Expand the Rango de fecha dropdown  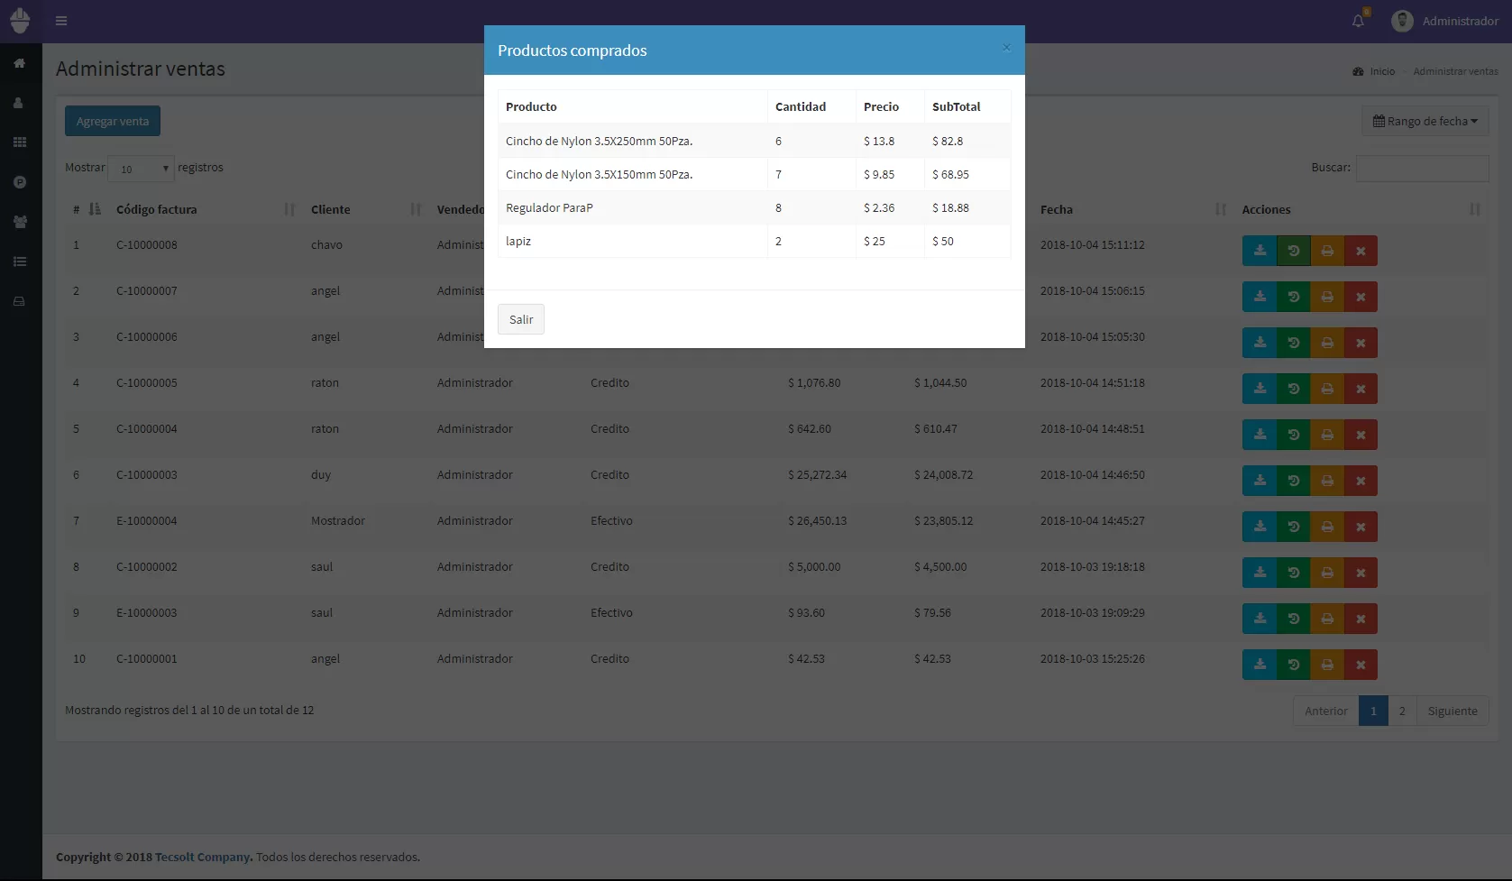(x=1425, y=121)
